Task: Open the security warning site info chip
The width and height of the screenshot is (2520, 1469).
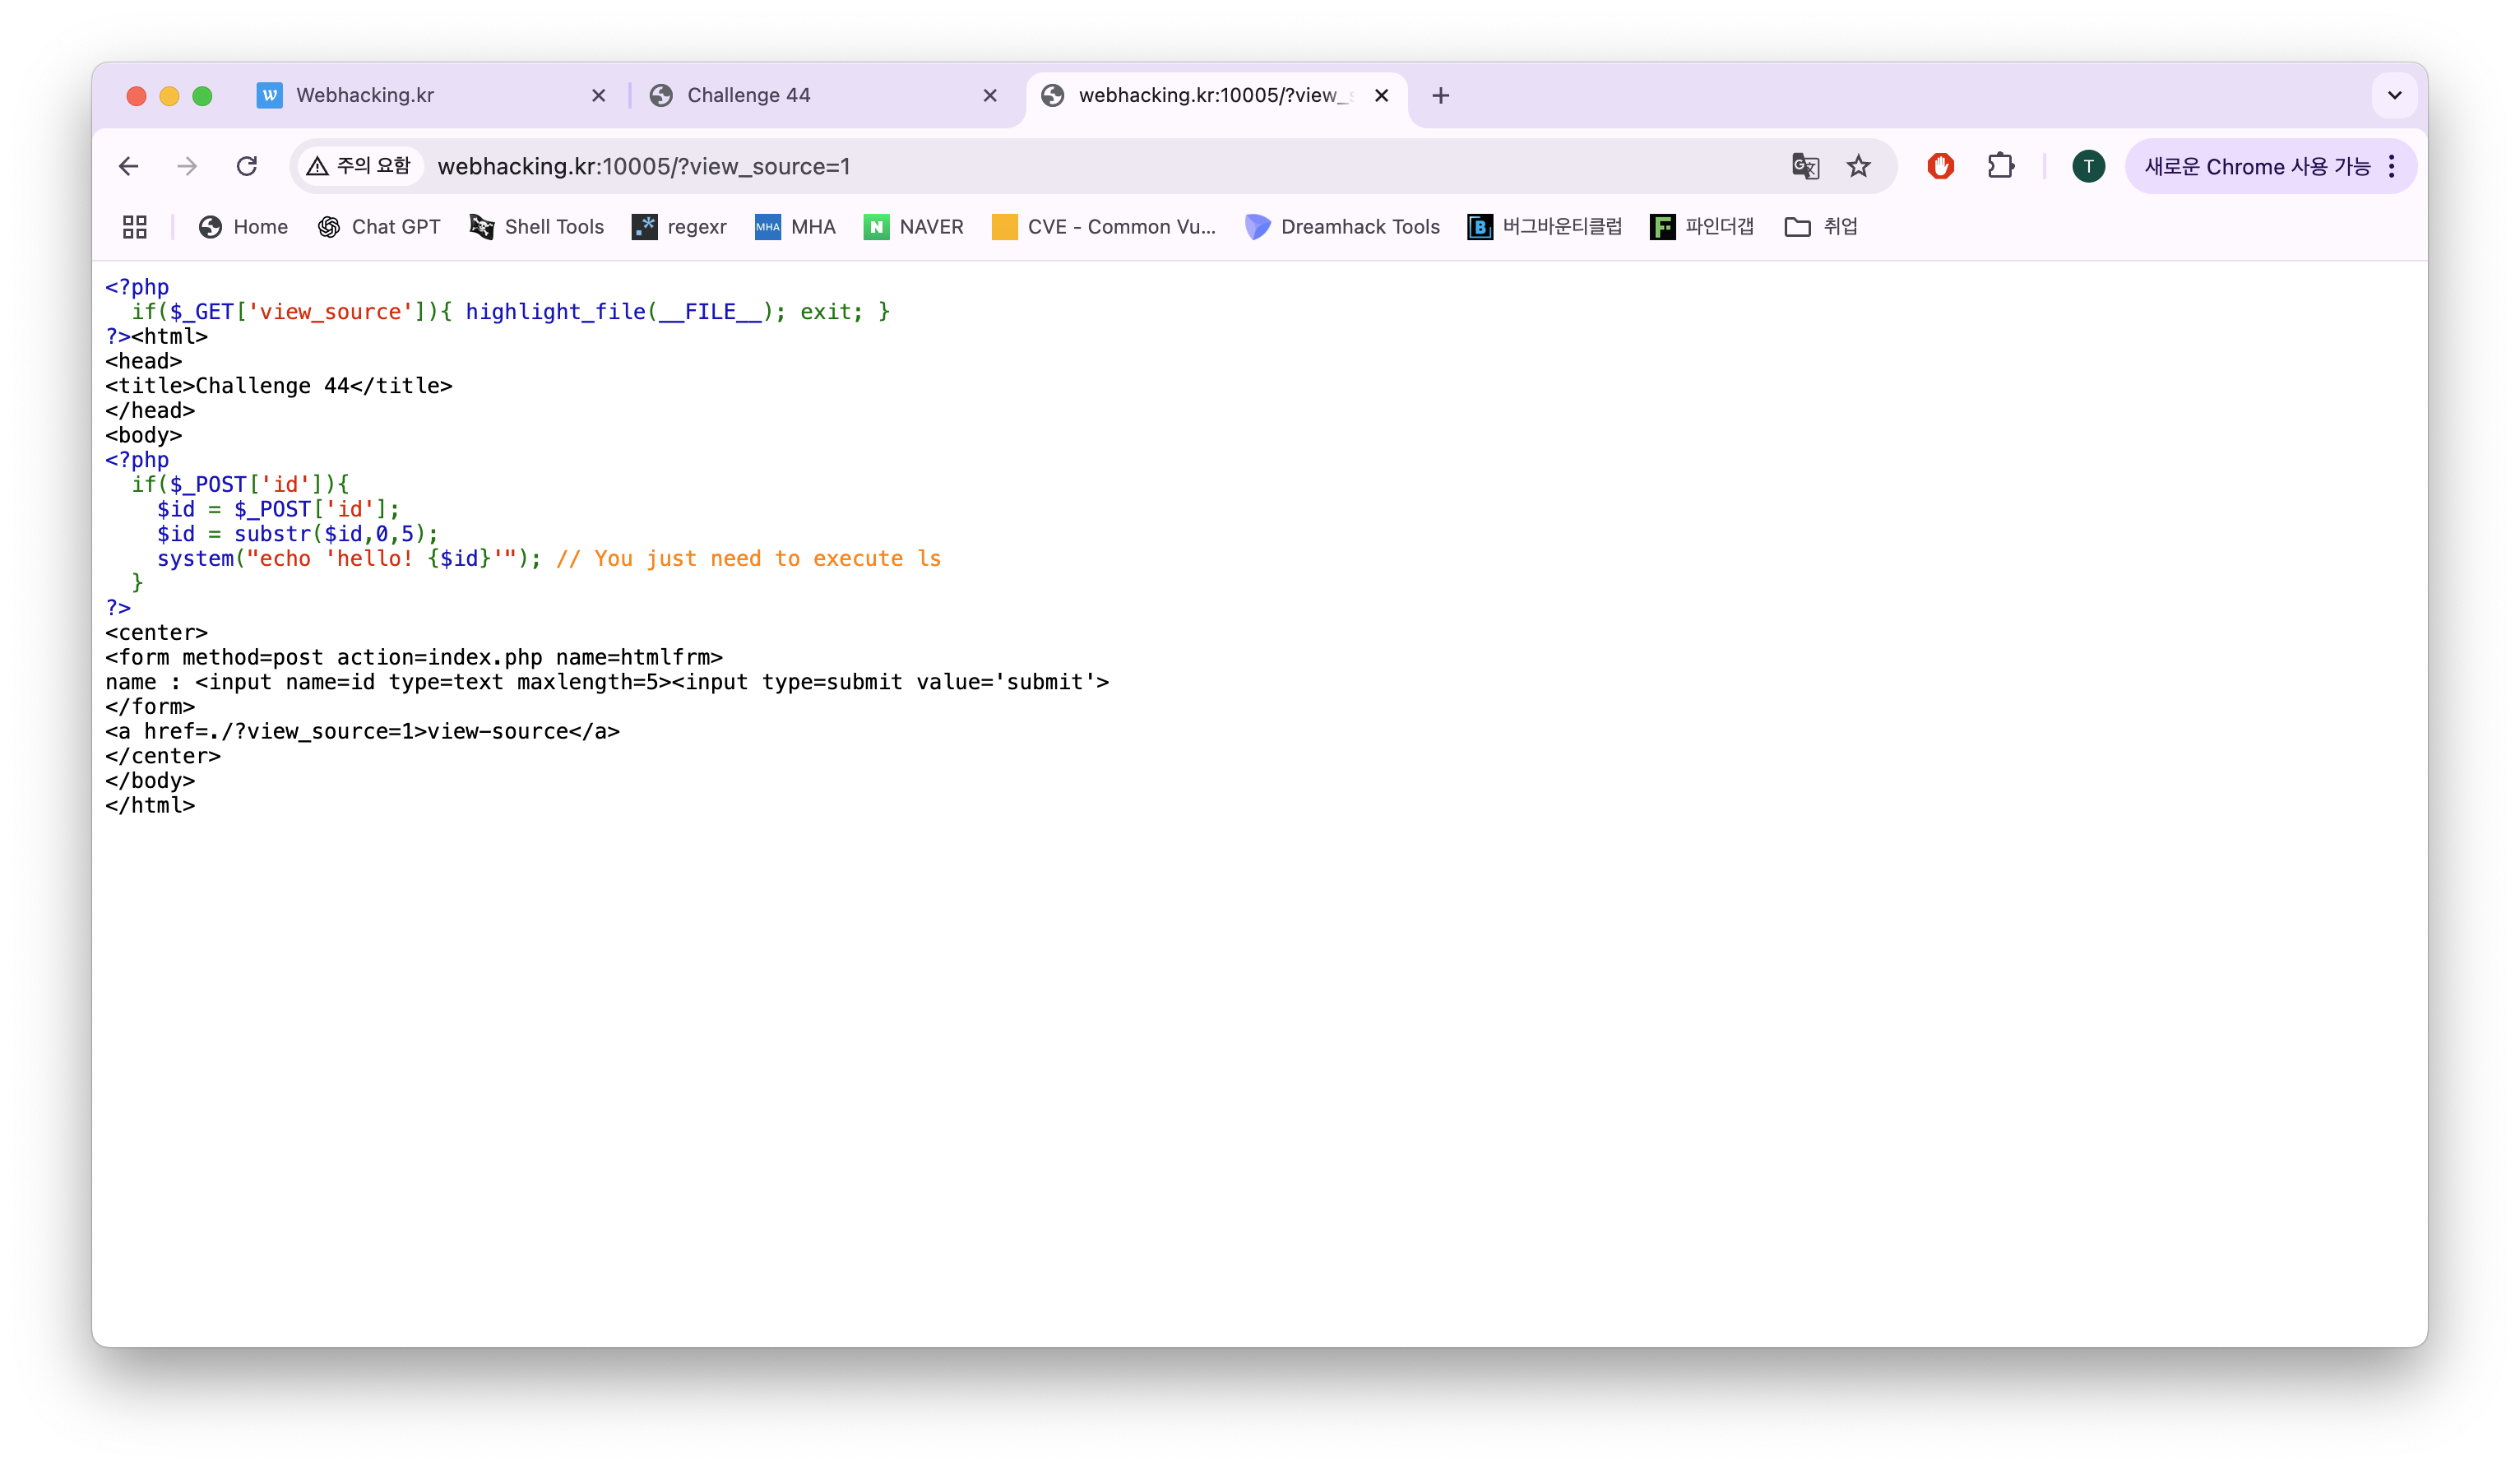Action: 360,166
